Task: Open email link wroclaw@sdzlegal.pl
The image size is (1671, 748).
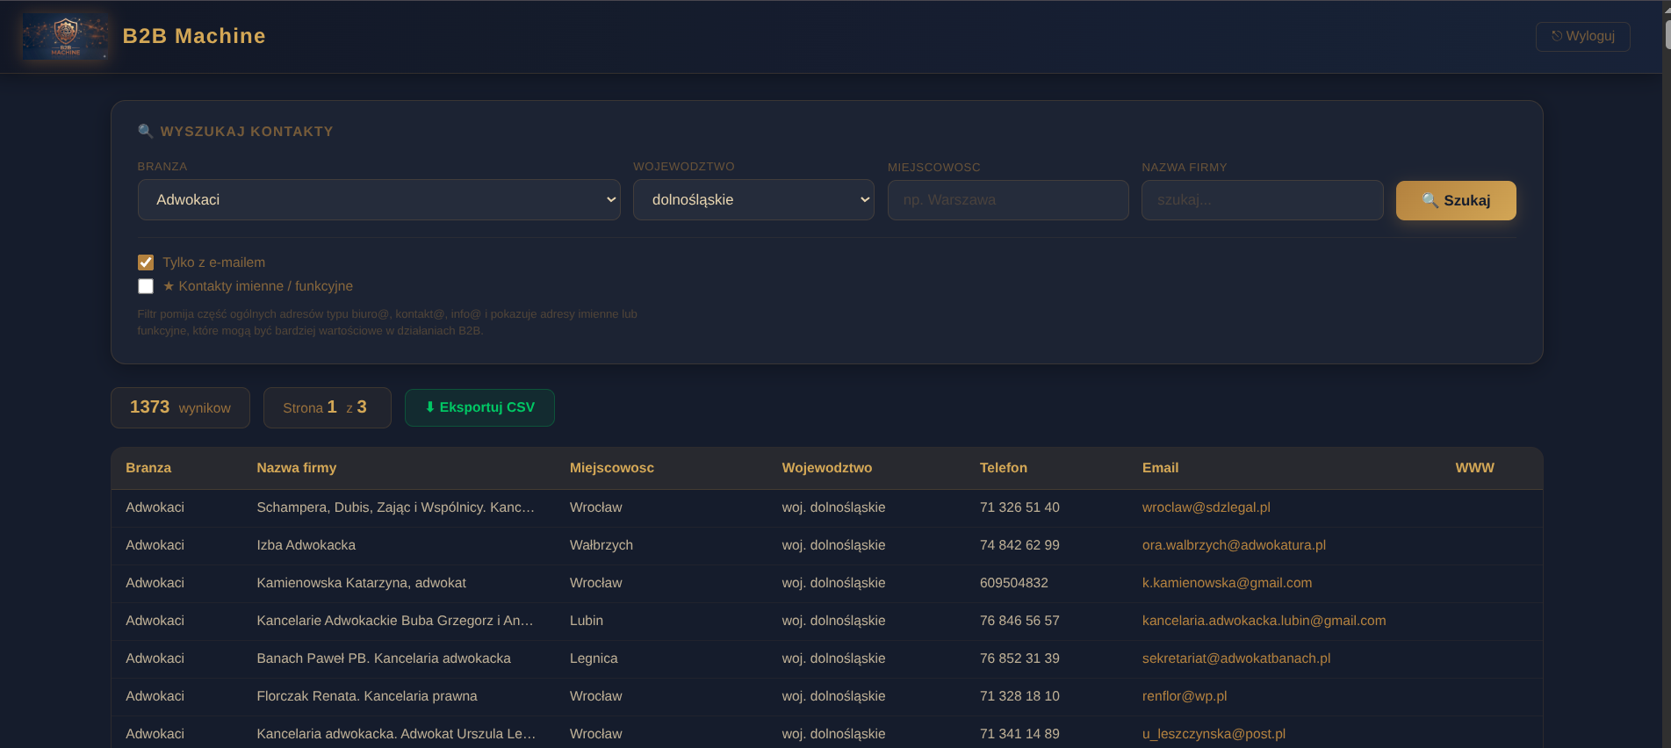Action: tap(1206, 507)
